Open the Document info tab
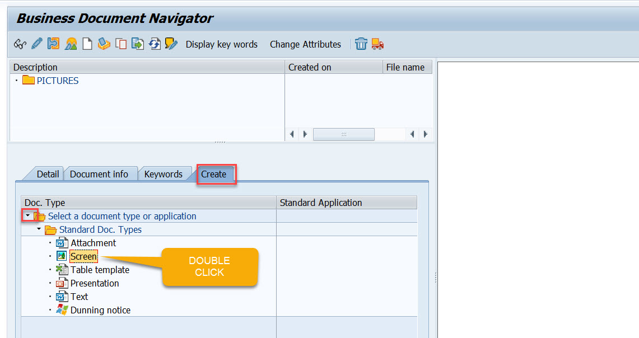This screenshot has height=338, width=639. (100, 174)
